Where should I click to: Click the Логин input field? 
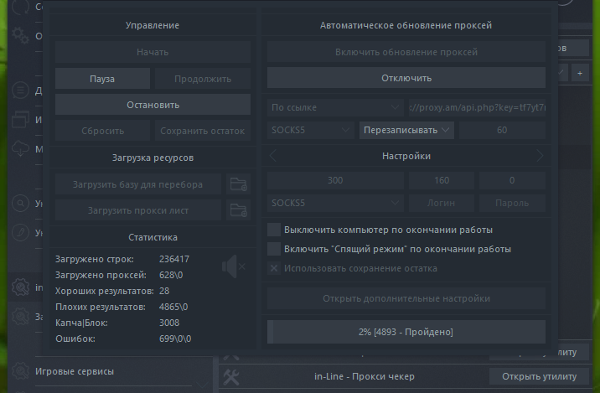[x=442, y=203]
